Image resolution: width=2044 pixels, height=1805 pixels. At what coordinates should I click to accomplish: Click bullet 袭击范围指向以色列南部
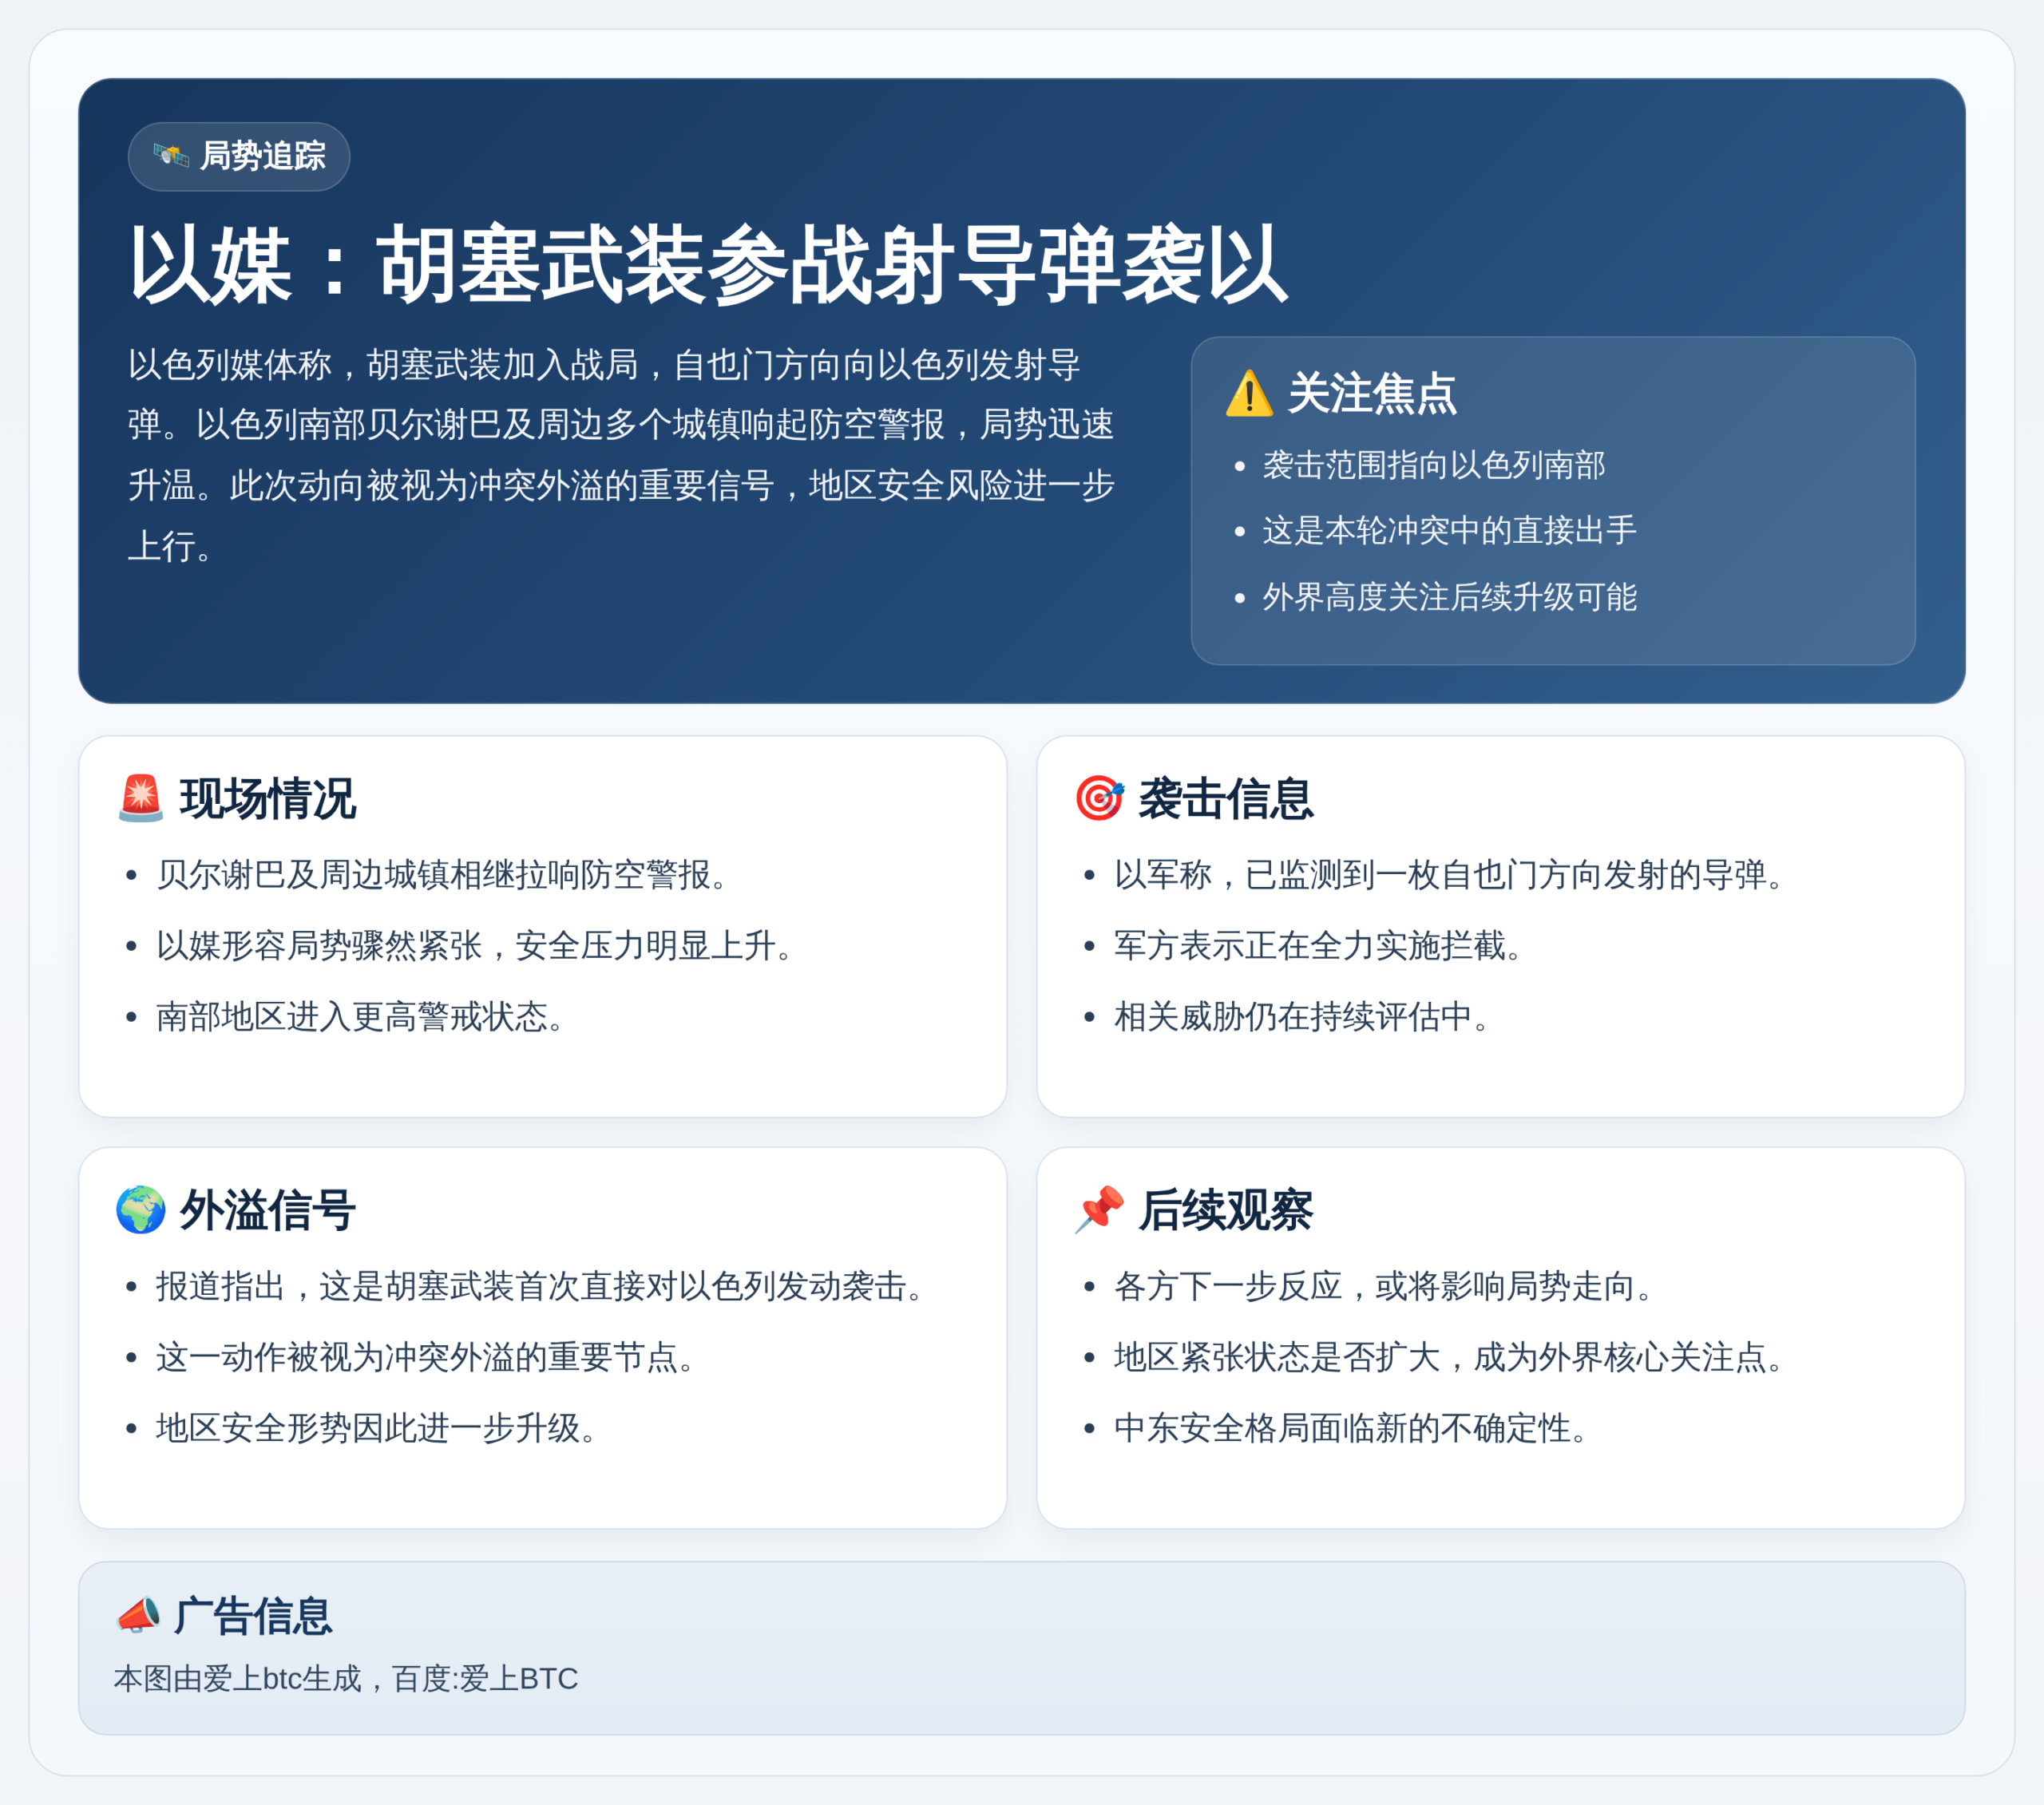point(1433,465)
